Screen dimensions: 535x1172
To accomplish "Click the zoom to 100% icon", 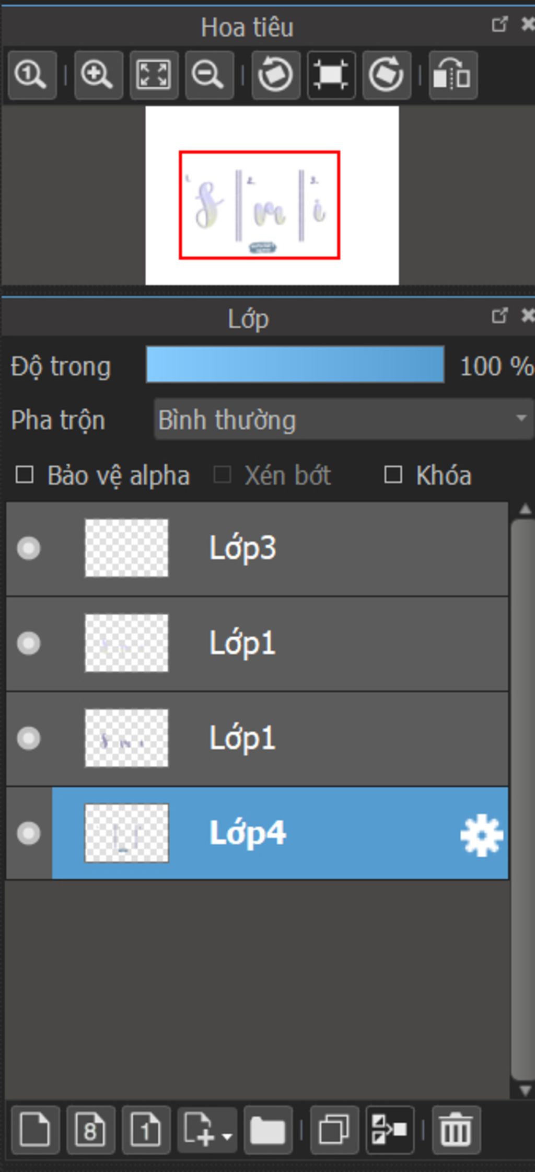I will 31,75.
